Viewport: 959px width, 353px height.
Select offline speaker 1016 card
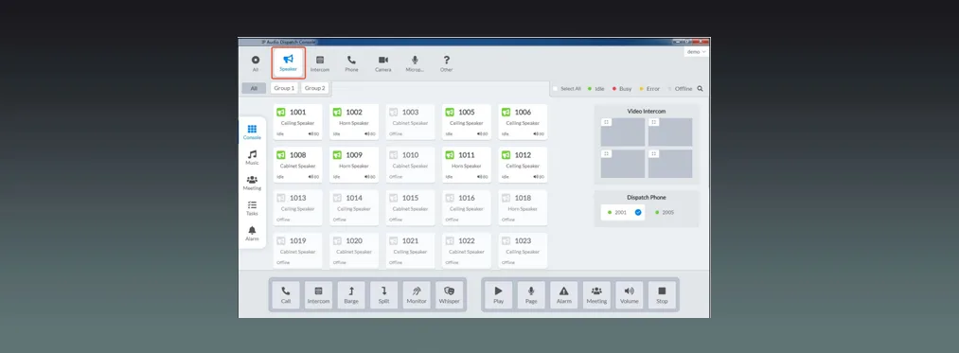click(x=467, y=207)
